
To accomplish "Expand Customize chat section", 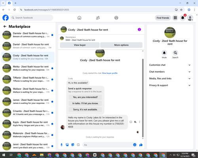I will 170,65.
